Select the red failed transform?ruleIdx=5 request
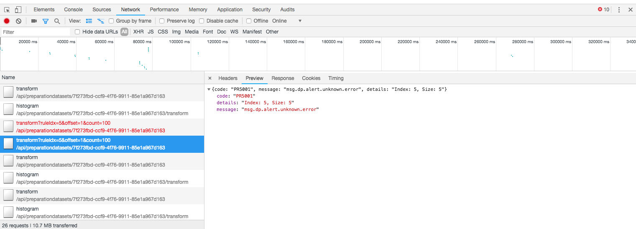Screen dimensions: 636x229 point(102,127)
